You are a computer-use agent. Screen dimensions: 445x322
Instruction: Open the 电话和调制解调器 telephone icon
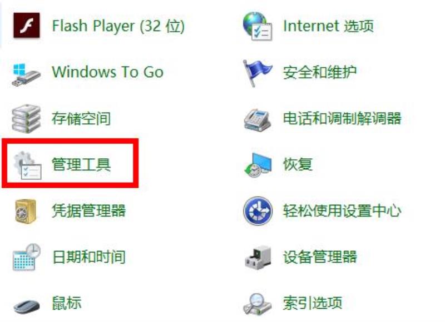click(x=257, y=120)
